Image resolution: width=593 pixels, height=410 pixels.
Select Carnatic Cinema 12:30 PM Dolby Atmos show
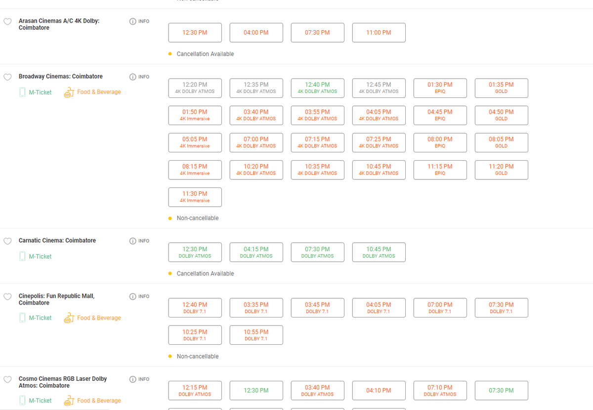pyautogui.click(x=195, y=252)
